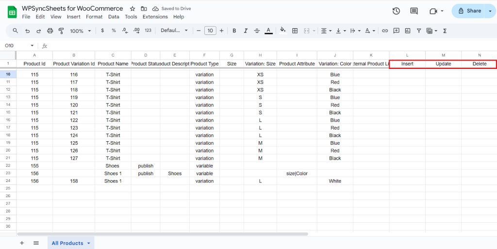Click the formula bar input
Viewport: 497px width, 249px height.
(x=273, y=46)
